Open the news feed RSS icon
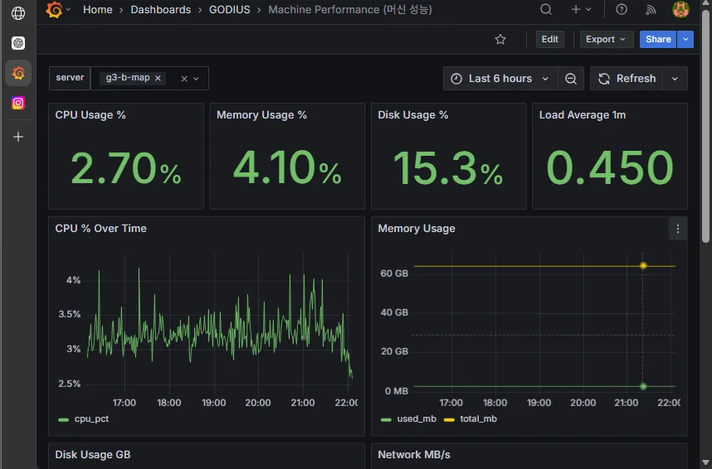Viewport: 712px width, 469px height. pos(651,9)
